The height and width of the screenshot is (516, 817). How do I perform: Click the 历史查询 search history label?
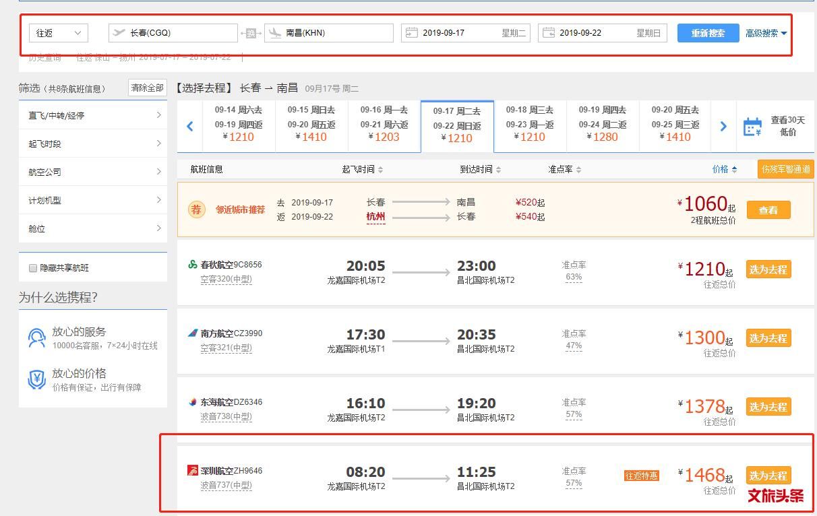pos(45,58)
